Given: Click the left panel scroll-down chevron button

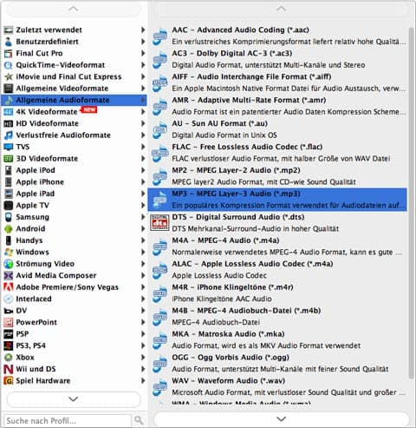Looking at the screenshot, I should (74, 399).
